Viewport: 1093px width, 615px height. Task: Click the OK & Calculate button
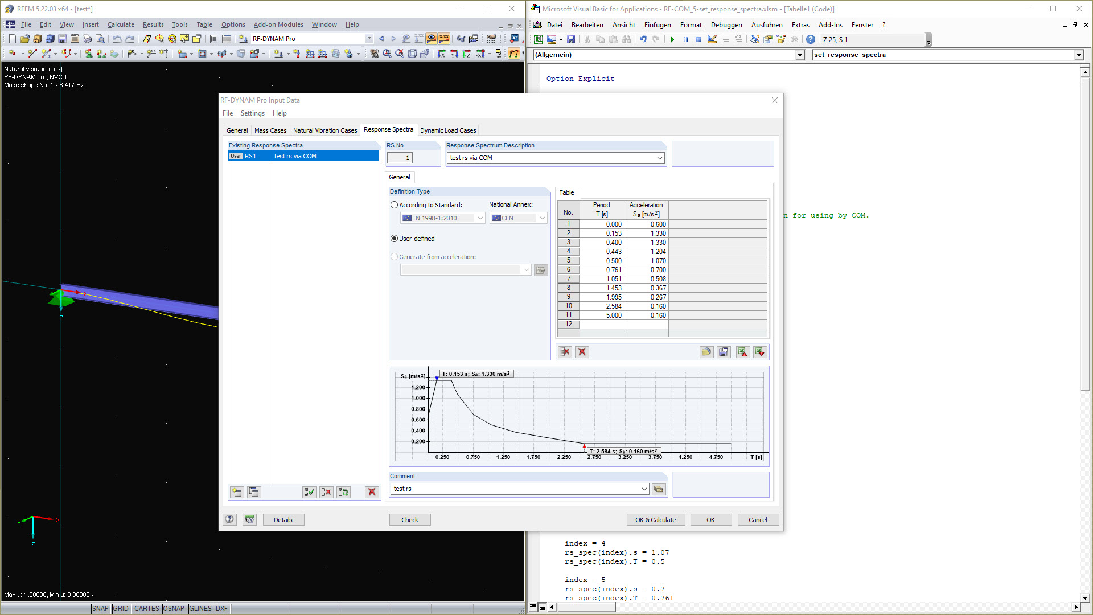[x=655, y=520]
